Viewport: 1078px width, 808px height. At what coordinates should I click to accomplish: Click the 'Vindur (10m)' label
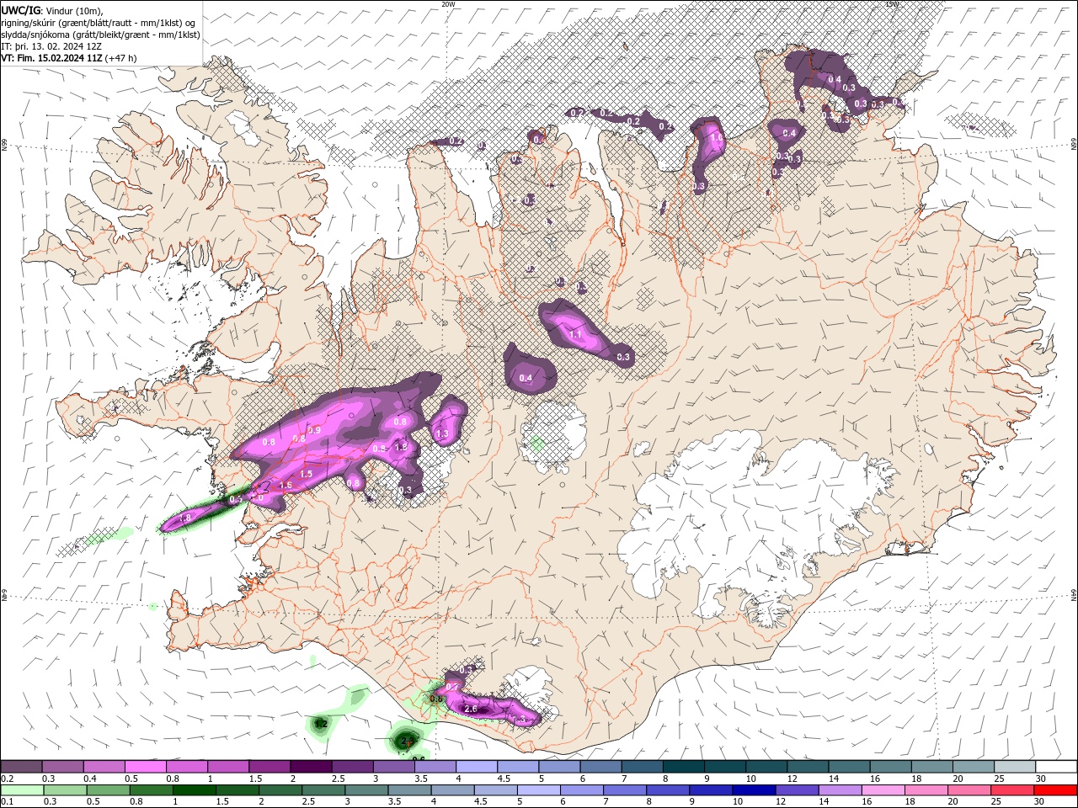[x=76, y=10]
